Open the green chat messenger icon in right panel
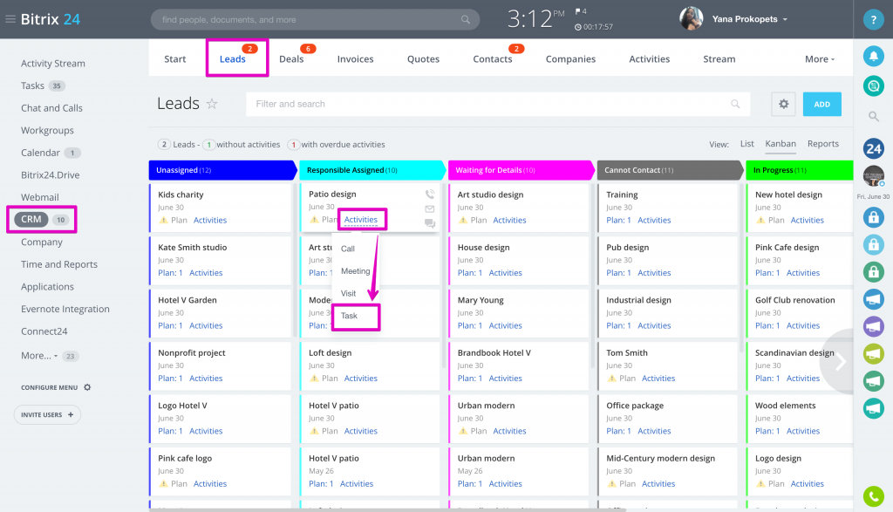Screen dimensions: 893x512 click(x=873, y=86)
